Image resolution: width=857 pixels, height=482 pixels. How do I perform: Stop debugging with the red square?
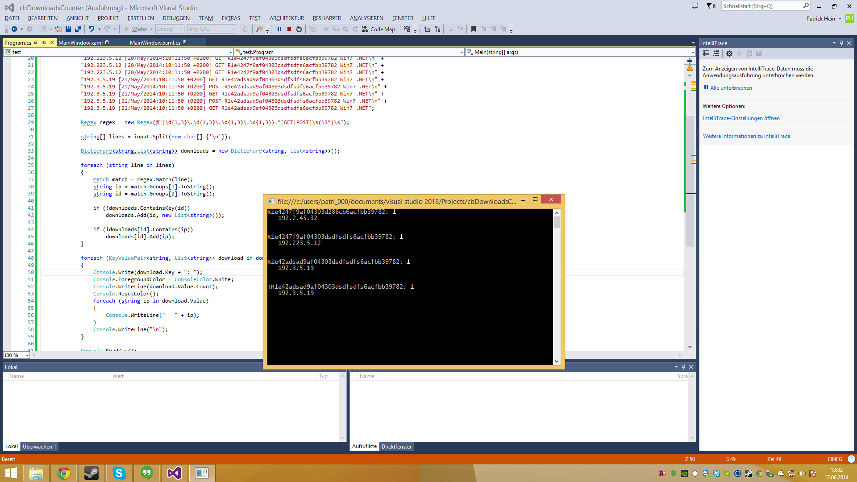tap(289, 29)
